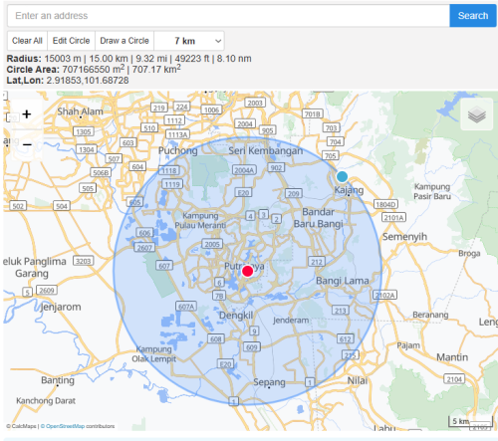
Task: Click the blue radius handle near Kajang
Action: (x=342, y=177)
